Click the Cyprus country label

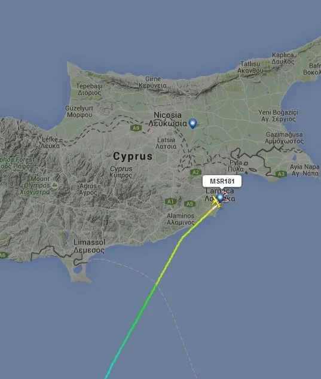point(133,156)
